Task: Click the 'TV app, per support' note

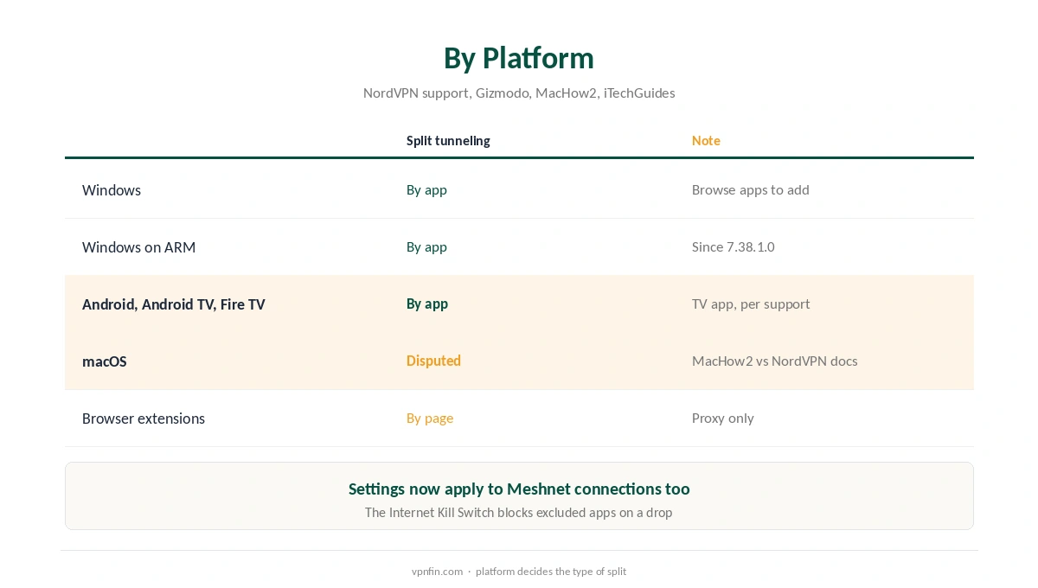Action: coord(751,304)
